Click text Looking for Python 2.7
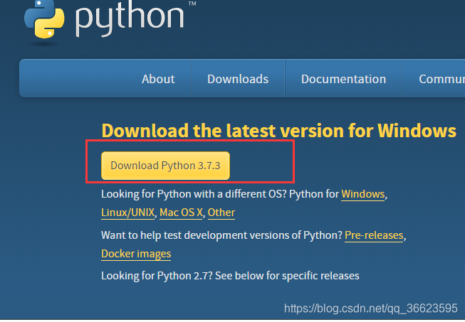Image resolution: width=465 pixels, height=322 pixels. click(157, 276)
